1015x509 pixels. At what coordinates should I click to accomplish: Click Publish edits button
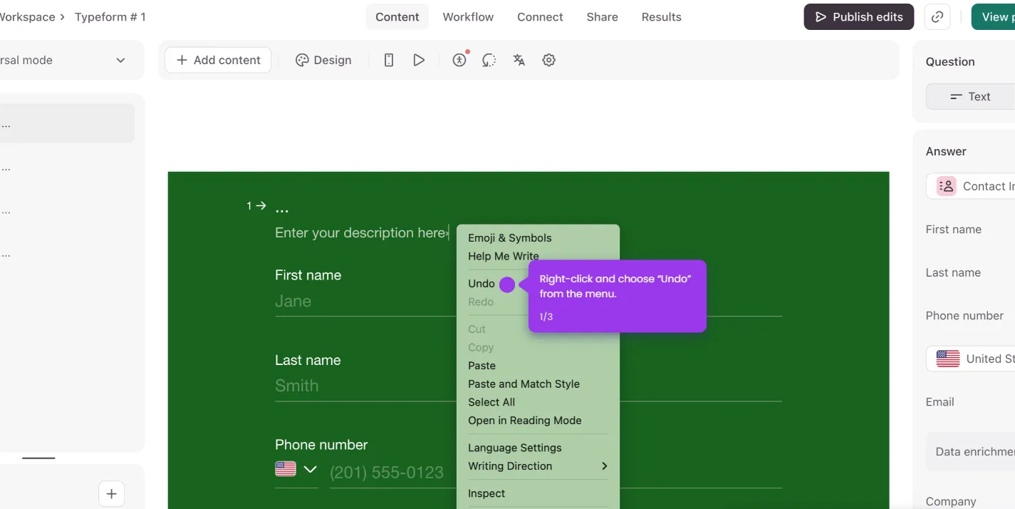[859, 17]
